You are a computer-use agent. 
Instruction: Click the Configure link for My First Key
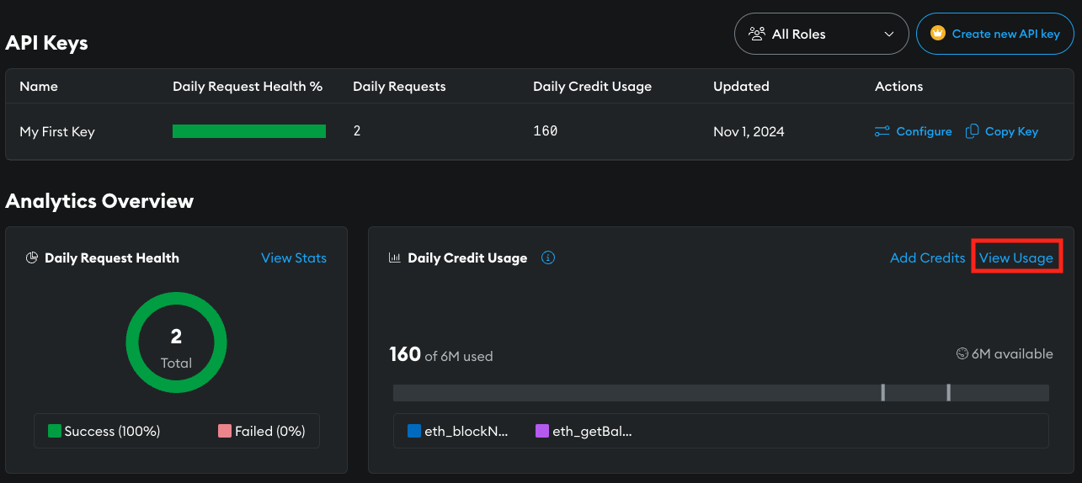click(924, 131)
